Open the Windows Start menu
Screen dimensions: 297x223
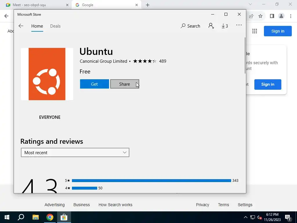(7, 217)
